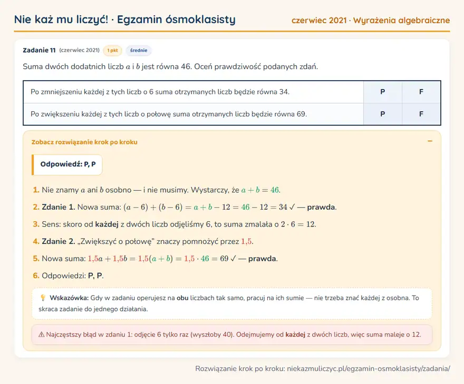Click the '1 pkt' badge
Viewport: 464px width, 384px height.
[112, 51]
